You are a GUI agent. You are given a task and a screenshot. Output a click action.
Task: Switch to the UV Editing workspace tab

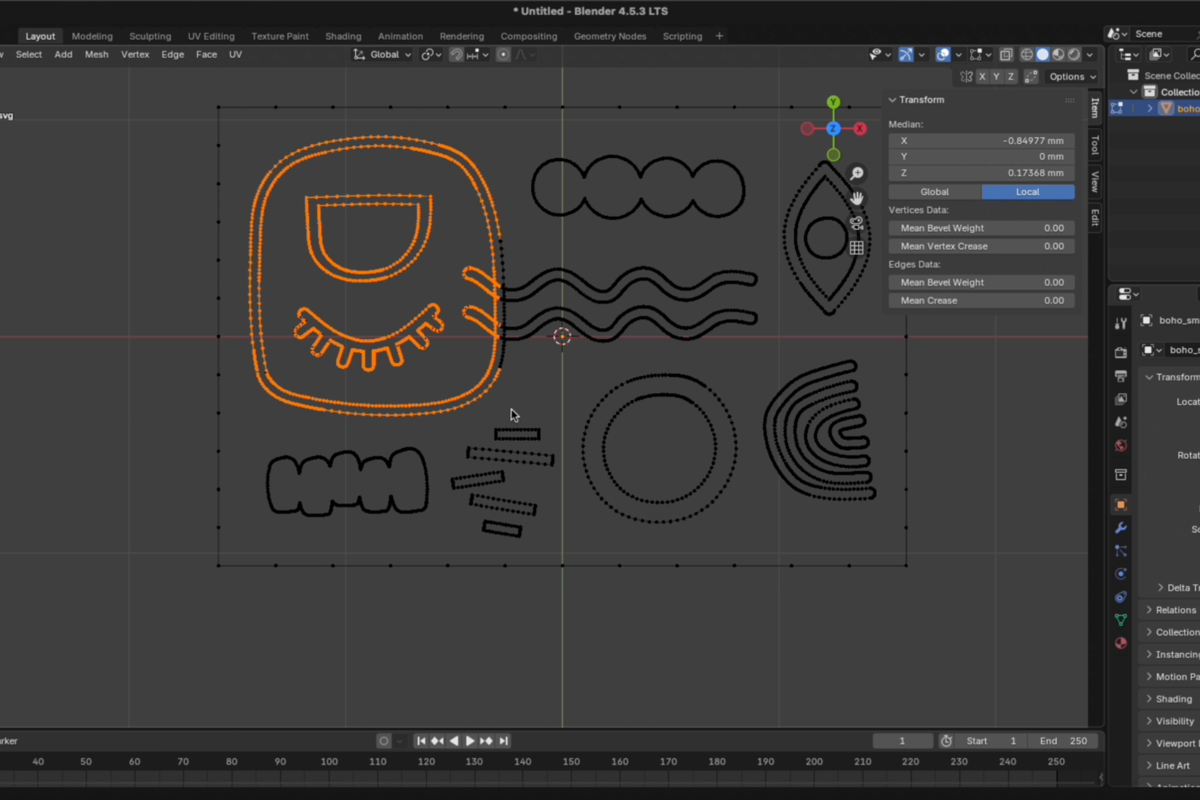211,36
